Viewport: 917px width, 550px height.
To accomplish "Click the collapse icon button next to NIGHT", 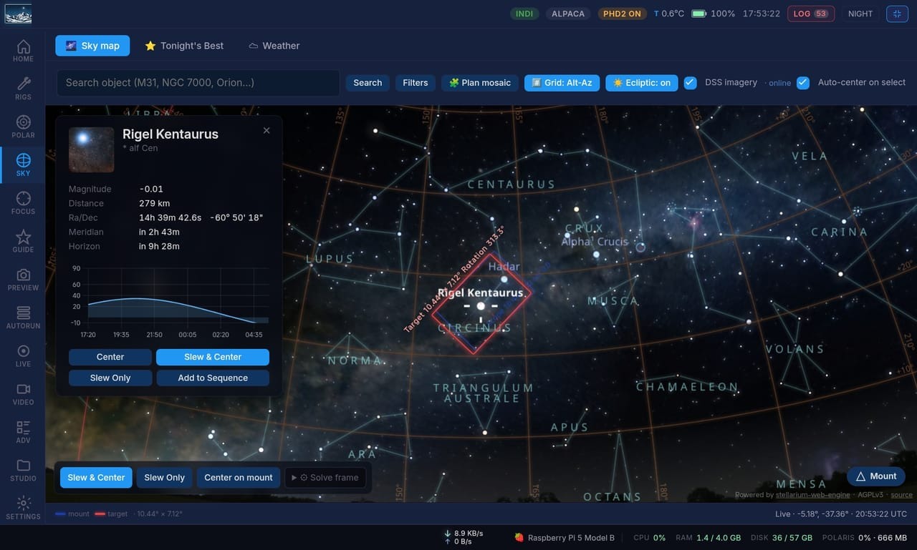I will point(897,14).
